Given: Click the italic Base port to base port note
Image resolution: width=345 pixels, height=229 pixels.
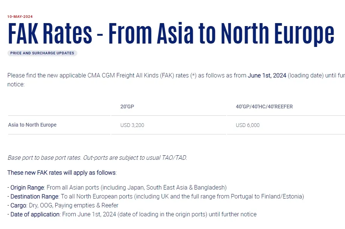Looking at the screenshot, I should click(x=97, y=158).
